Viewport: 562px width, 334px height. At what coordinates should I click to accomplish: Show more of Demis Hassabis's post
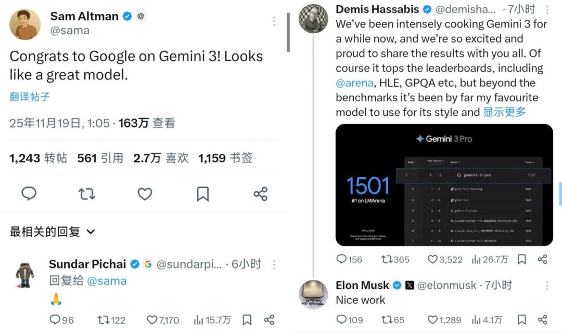coord(504,112)
